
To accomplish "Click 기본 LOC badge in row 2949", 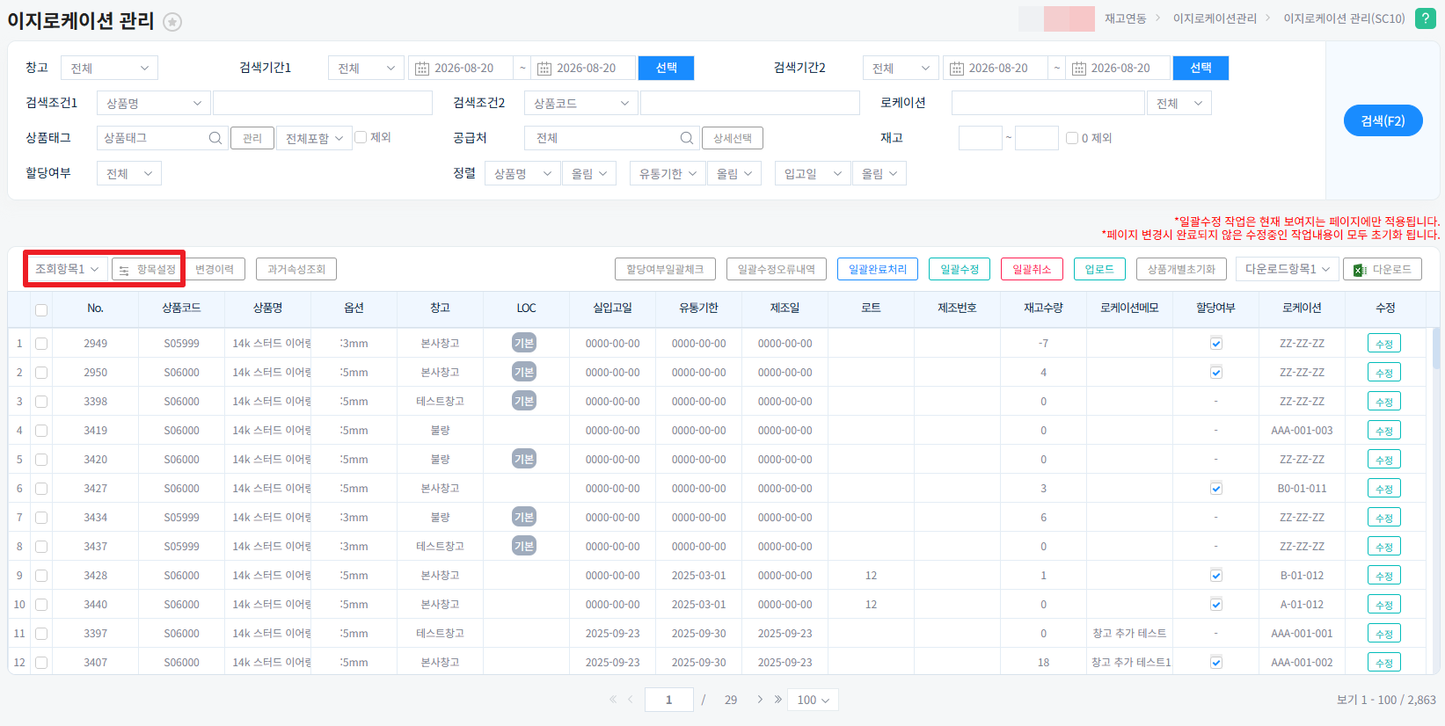I will click(524, 343).
